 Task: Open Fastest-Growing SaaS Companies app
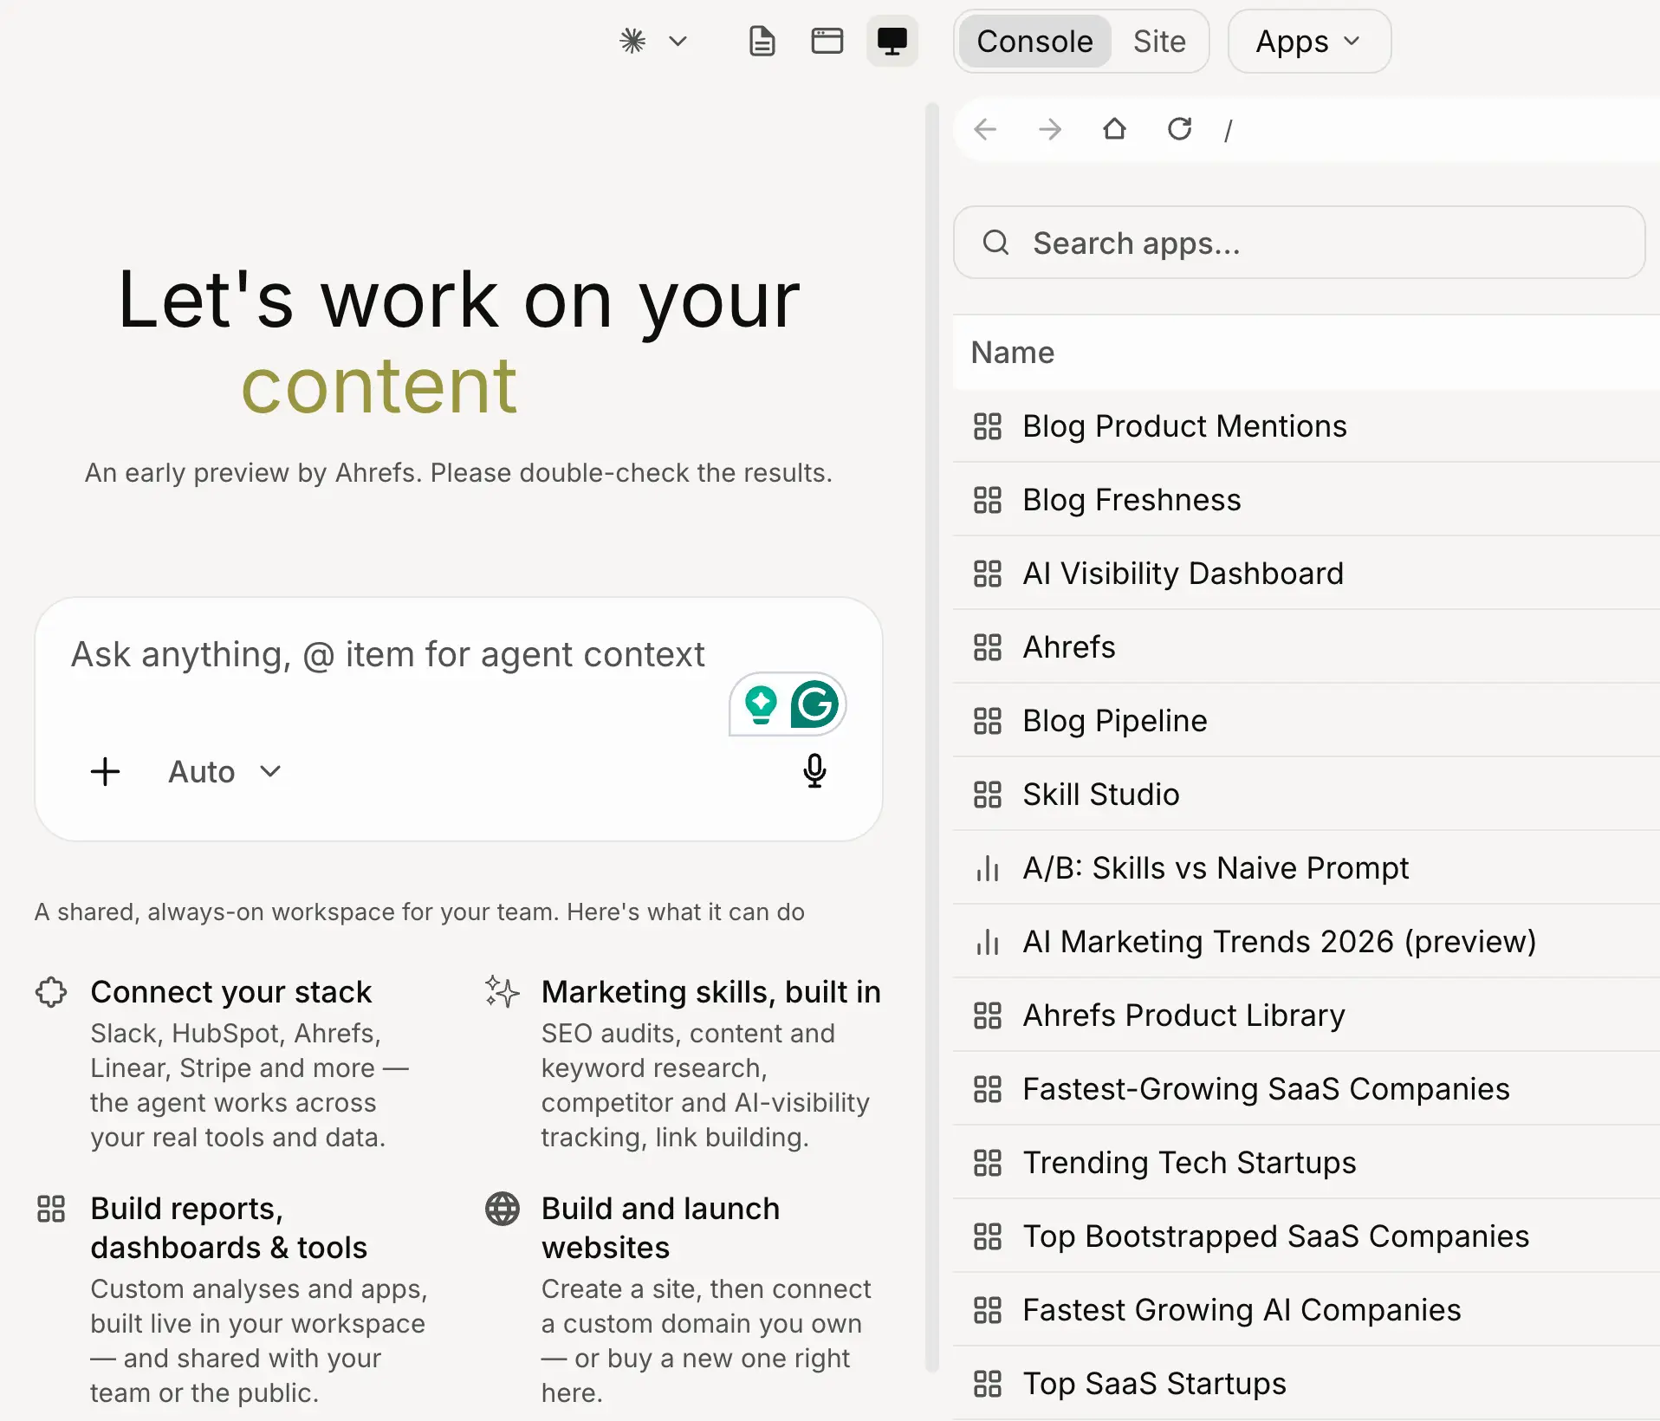click(x=1307, y=1089)
